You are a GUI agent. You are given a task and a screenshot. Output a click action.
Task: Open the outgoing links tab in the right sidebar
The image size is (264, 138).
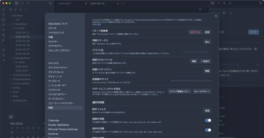click(x=230, y=3)
